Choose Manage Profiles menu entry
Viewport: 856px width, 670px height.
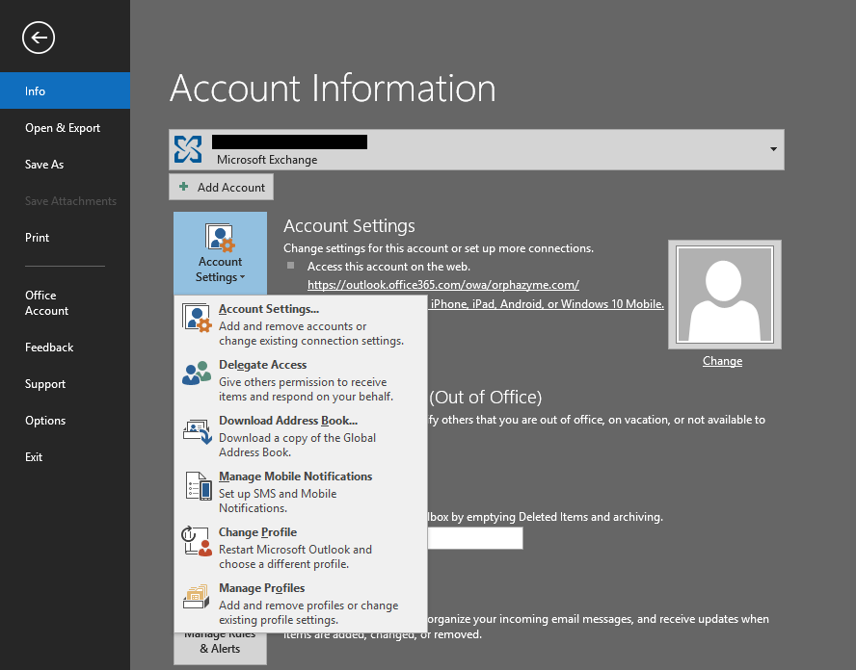click(301, 604)
